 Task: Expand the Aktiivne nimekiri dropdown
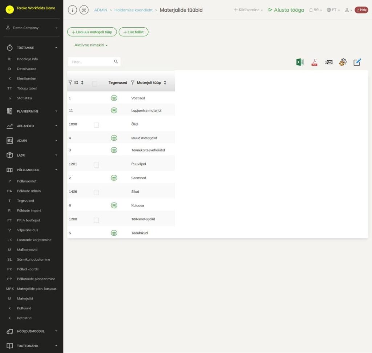click(91, 45)
